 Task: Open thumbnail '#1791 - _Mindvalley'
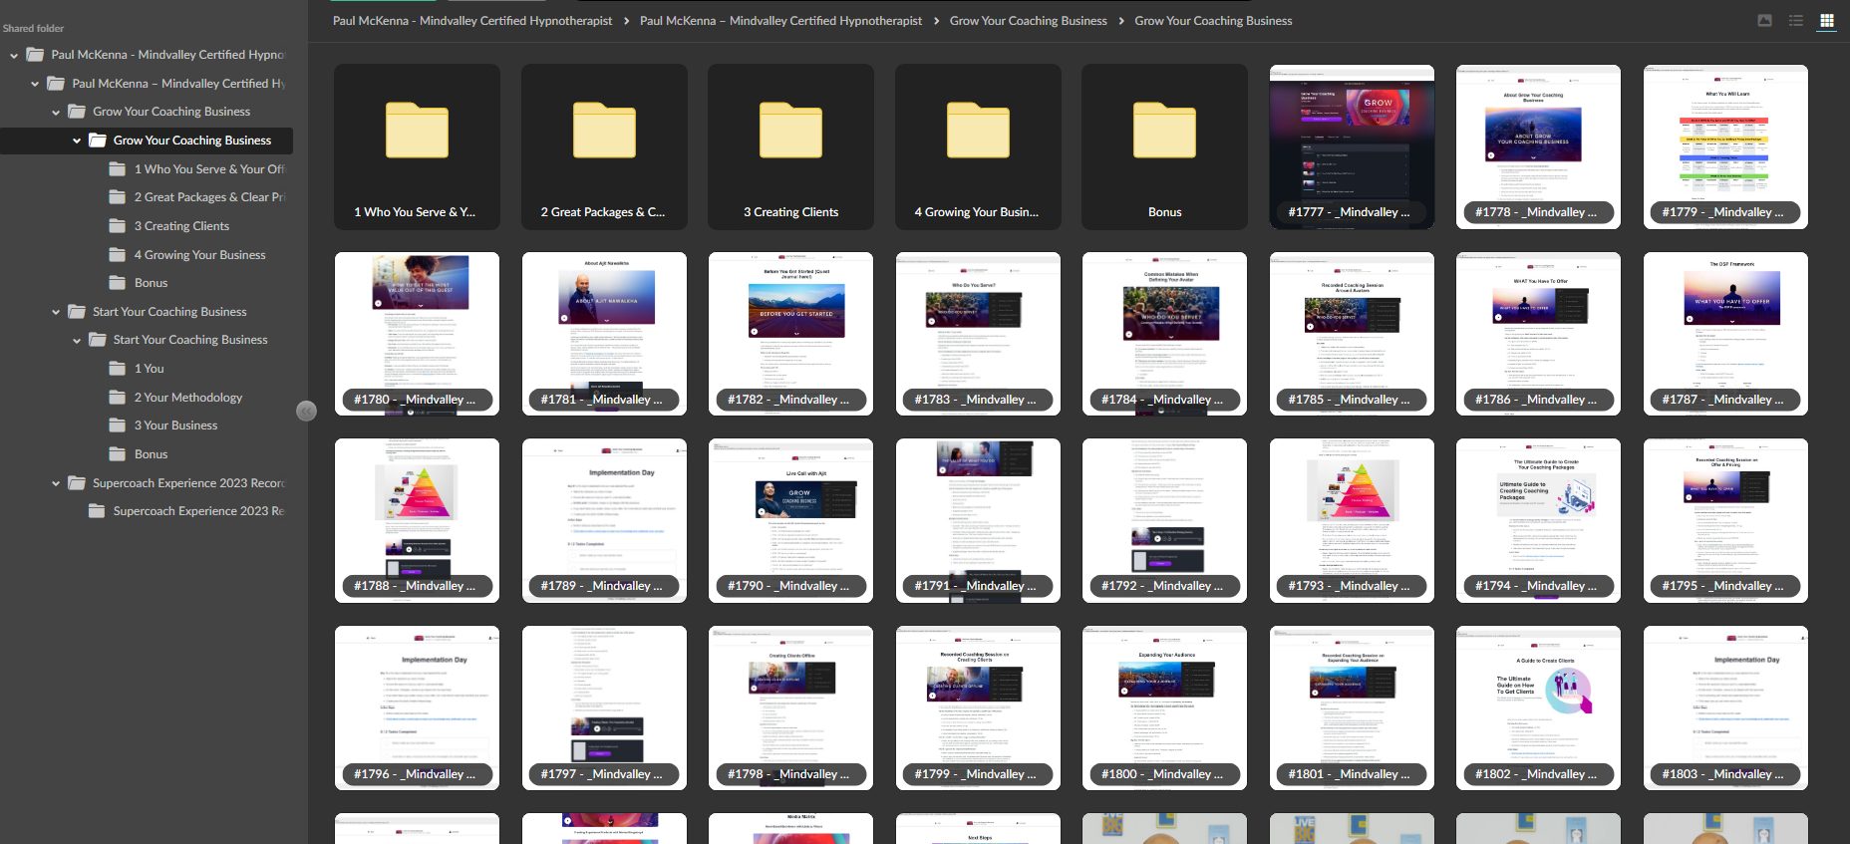[x=978, y=521]
